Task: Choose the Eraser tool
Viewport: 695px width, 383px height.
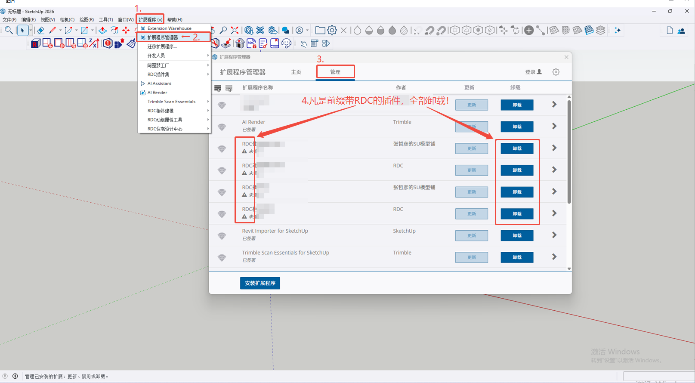Action: point(40,30)
